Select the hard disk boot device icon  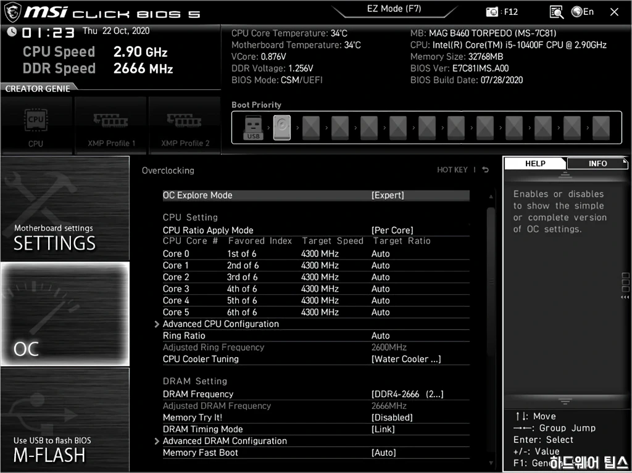click(281, 128)
